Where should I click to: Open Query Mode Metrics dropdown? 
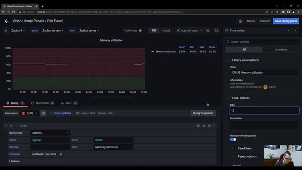pos(50,133)
